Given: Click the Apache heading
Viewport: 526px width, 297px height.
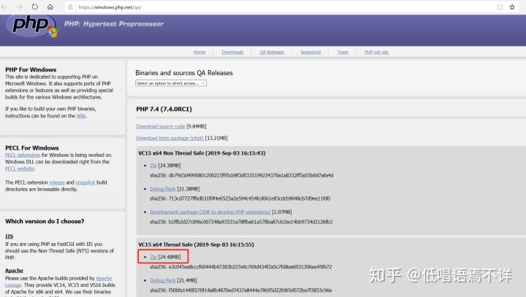Looking at the screenshot, I should point(14,271).
